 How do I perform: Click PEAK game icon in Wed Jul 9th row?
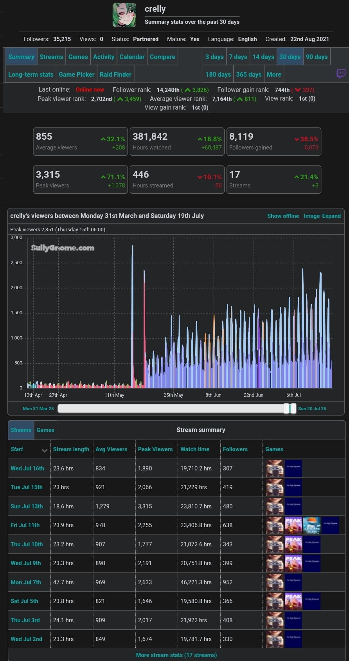[293, 563]
